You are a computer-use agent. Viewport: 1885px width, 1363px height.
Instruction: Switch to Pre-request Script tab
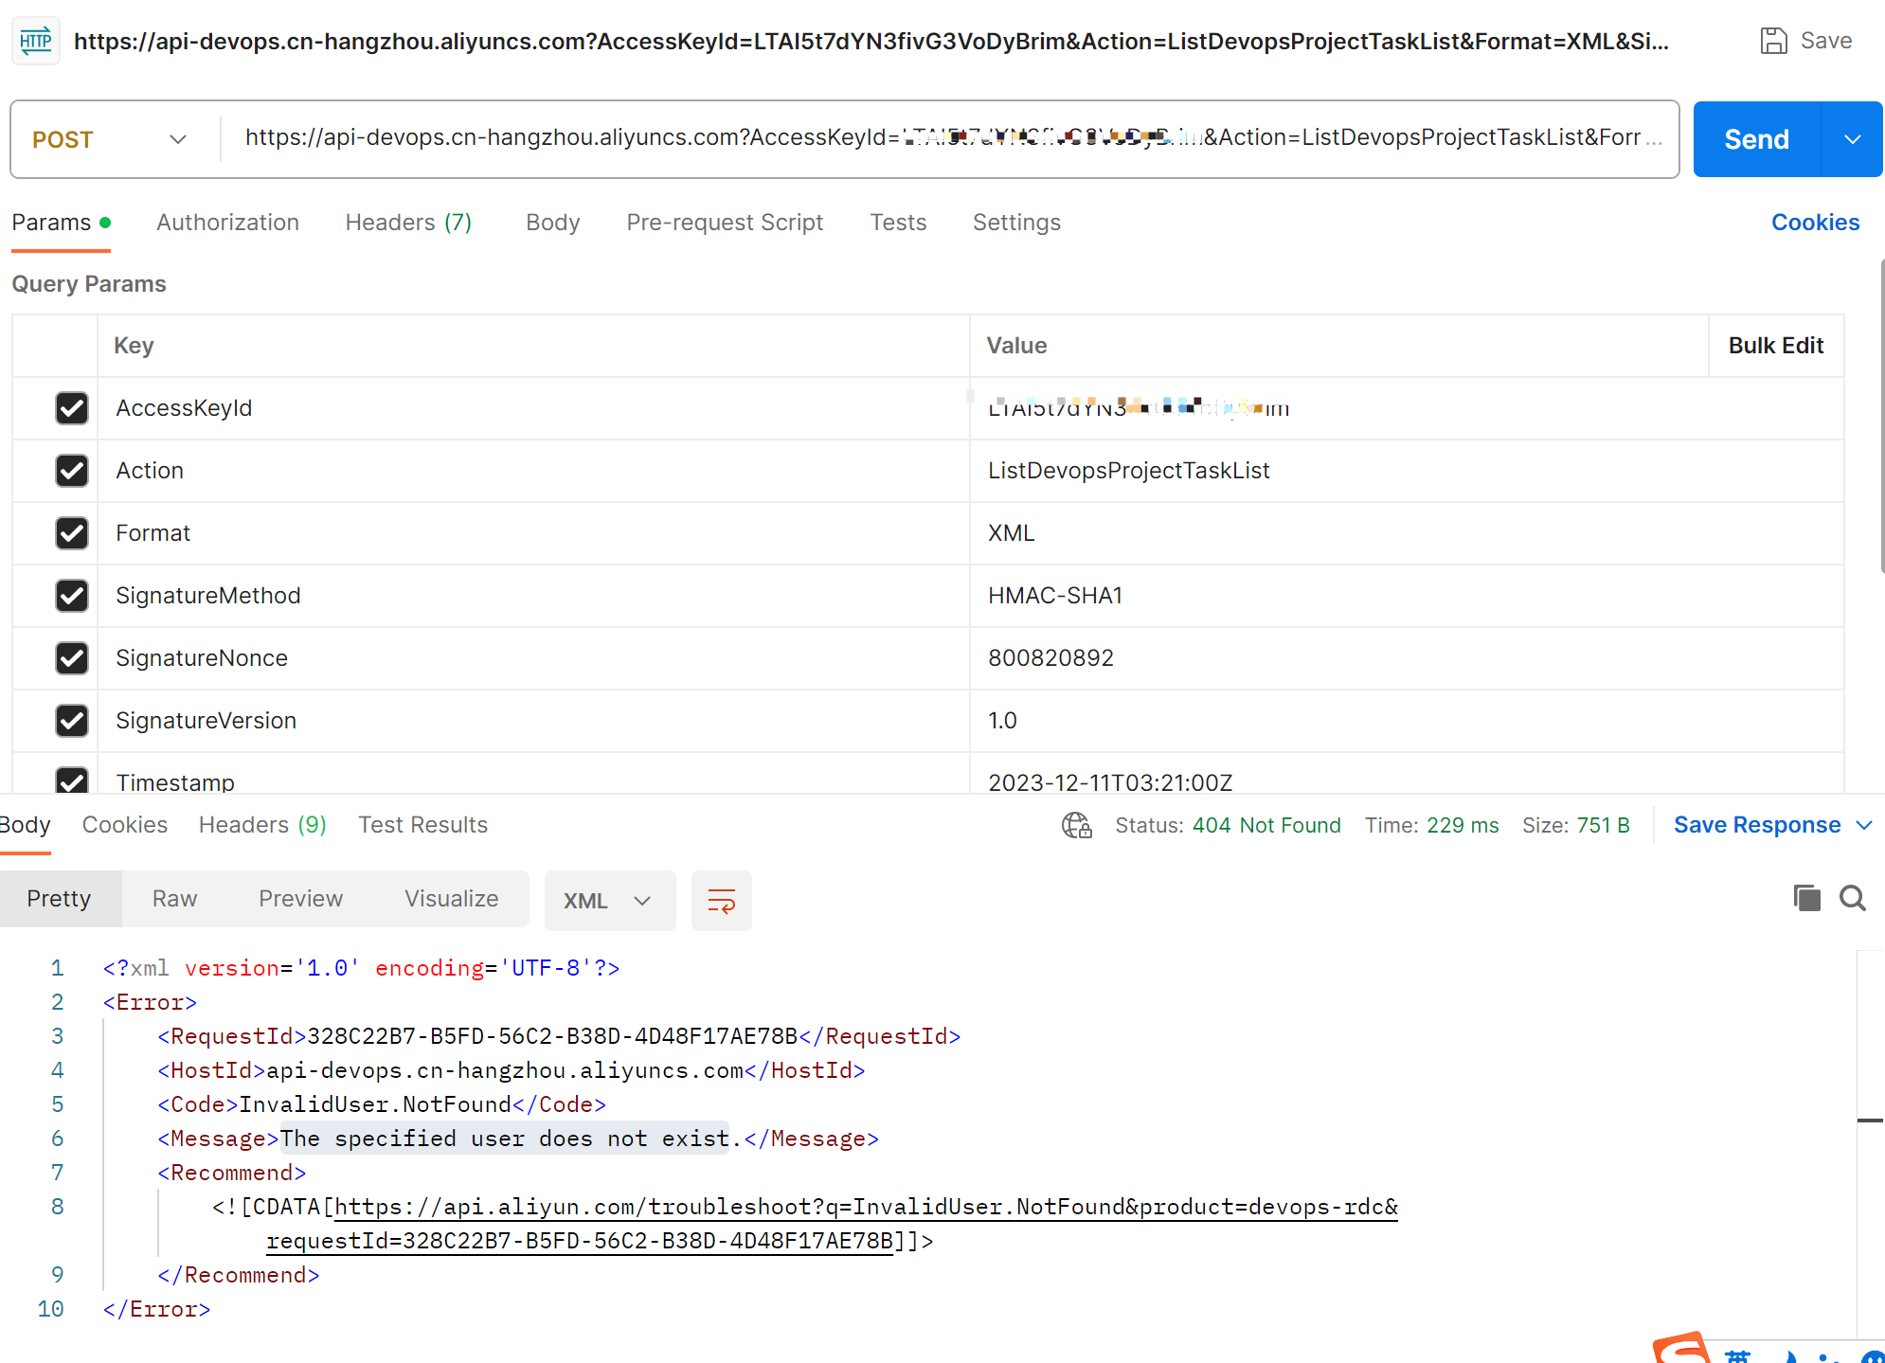(x=725, y=223)
